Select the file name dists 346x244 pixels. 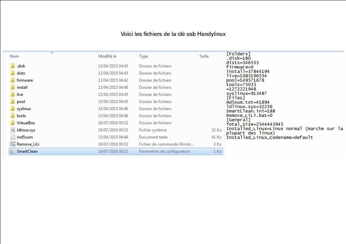(21, 73)
